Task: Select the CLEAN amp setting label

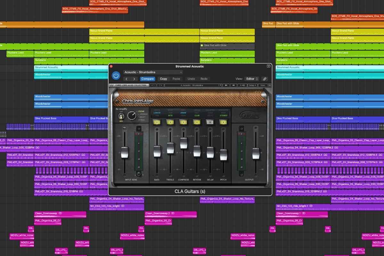Action: (141, 111)
